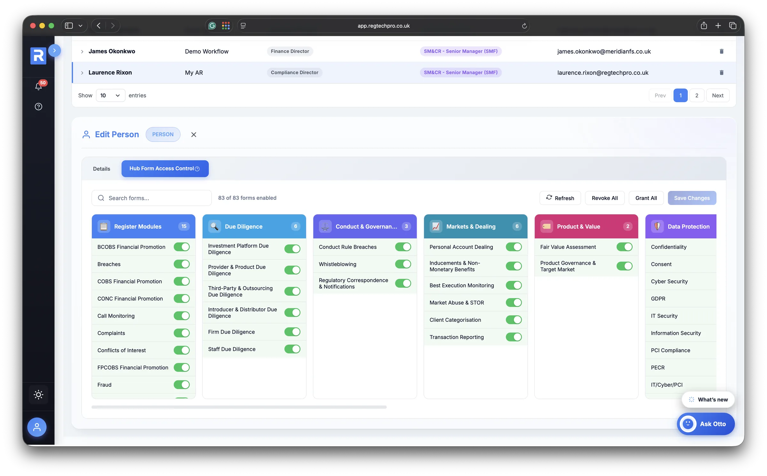
Task: Expand the Laurence Rixon row chevron
Action: point(82,73)
